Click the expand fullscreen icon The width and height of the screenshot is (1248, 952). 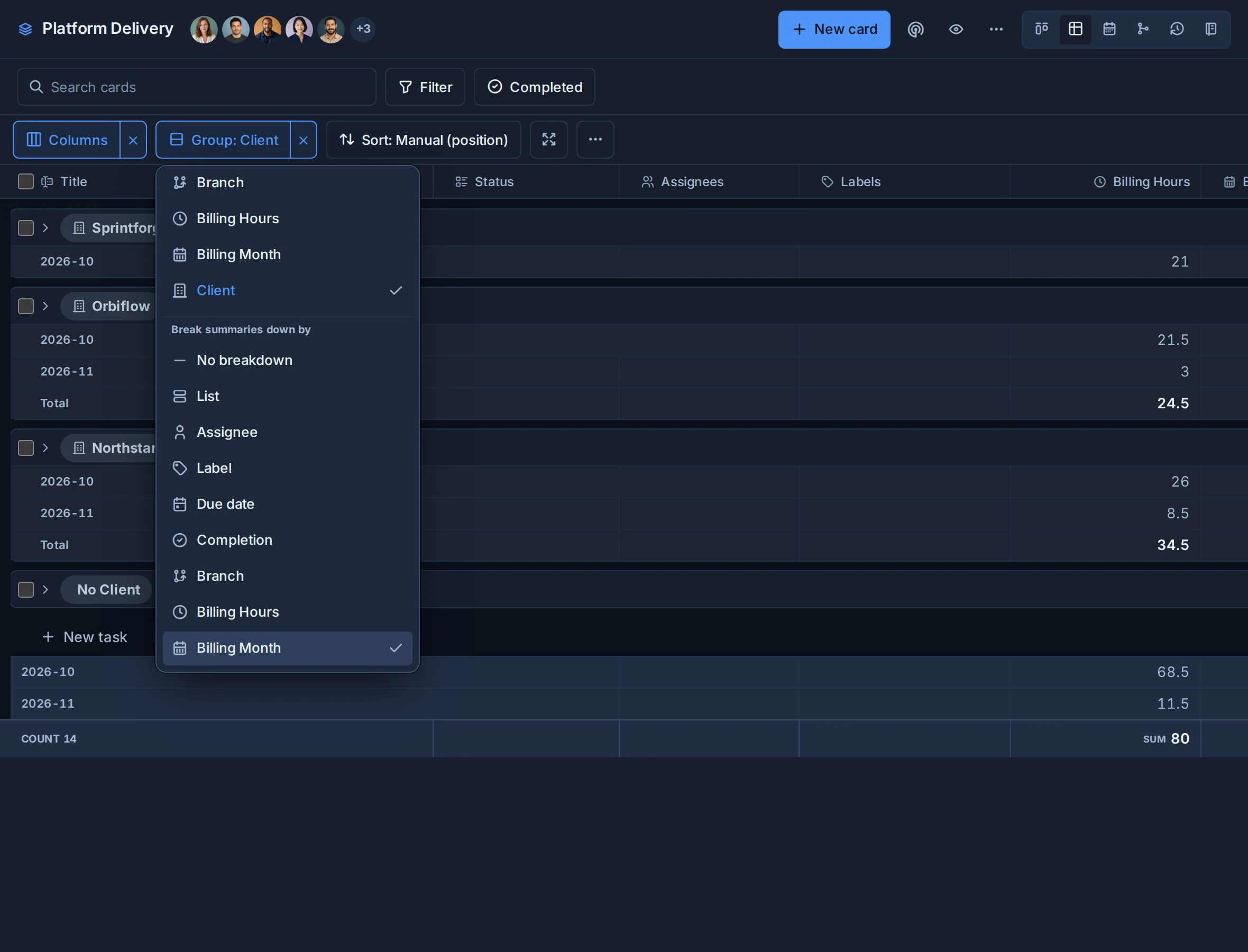click(x=548, y=140)
